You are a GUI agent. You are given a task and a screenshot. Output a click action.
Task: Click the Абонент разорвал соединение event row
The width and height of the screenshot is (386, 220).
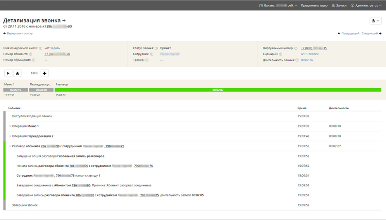pyautogui.click(x=192, y=185)
